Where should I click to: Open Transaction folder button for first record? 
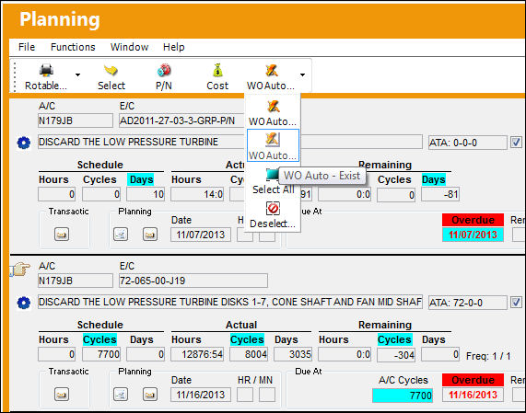(62, 235)
